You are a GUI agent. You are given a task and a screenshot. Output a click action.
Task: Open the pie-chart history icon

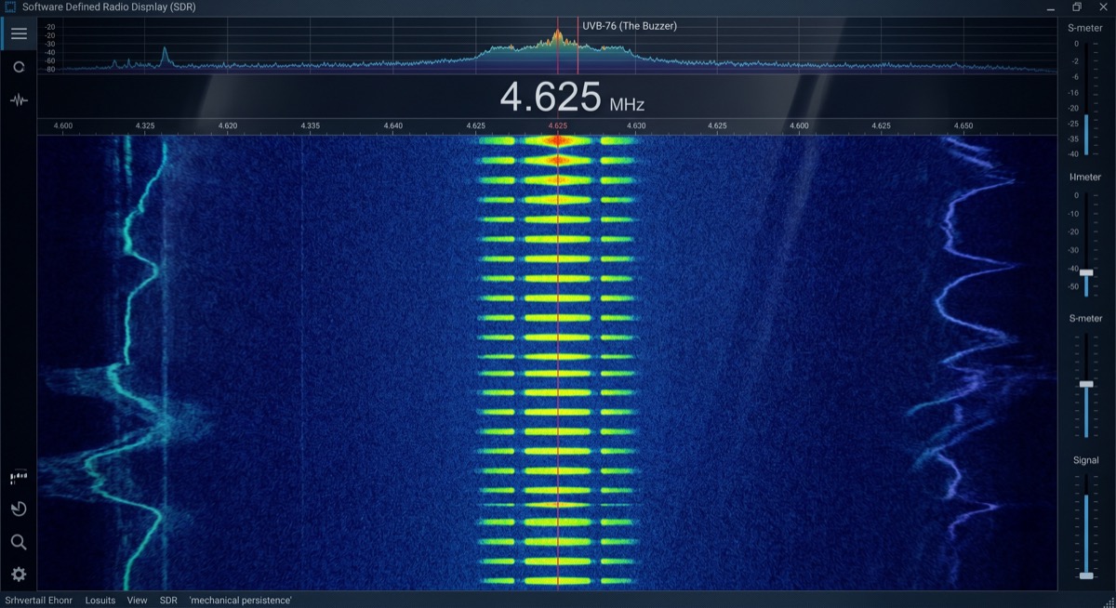click(x=19, y=509)
